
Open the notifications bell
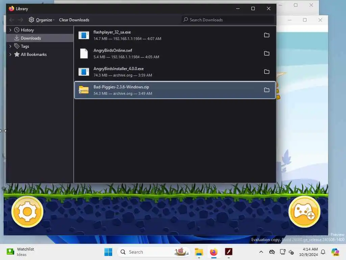tap(323, 252)
